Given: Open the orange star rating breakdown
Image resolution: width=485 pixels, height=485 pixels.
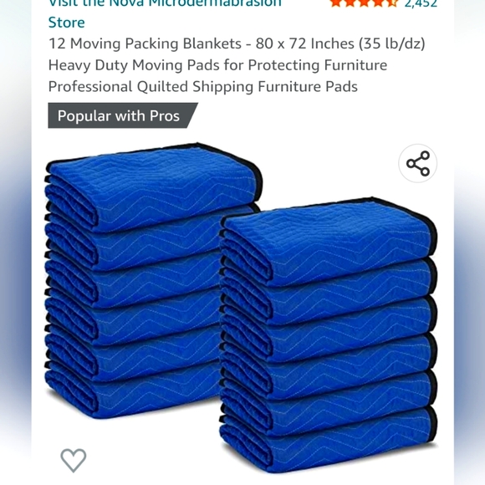Looking at the screenshot, I should click(x=364, y=3).
